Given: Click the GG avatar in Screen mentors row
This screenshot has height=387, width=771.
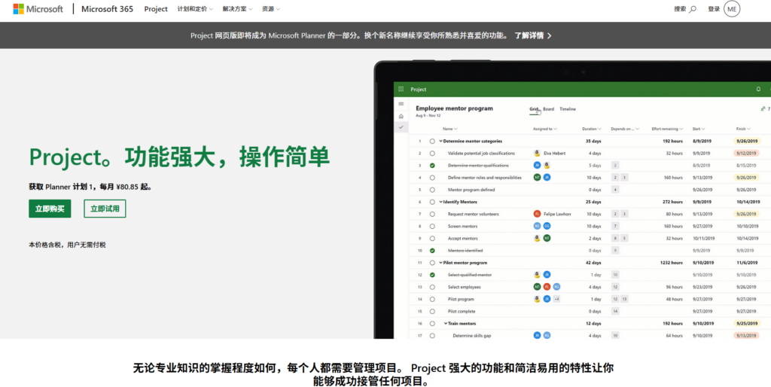Looking at the screenshot, I should tap(547, 226).
